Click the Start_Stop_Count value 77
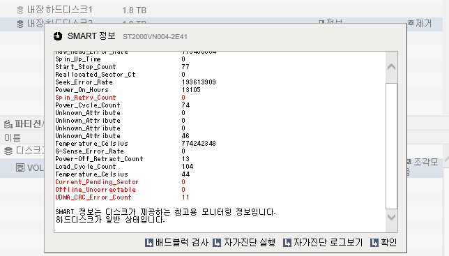 pyautogui.click(x=185, y=67)
